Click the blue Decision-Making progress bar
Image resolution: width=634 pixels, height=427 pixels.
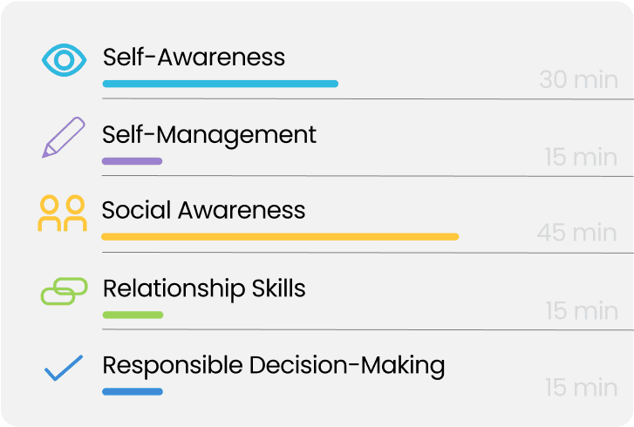[133, 392]
